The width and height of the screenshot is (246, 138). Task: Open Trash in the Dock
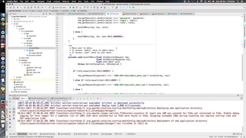click(3, 126)
